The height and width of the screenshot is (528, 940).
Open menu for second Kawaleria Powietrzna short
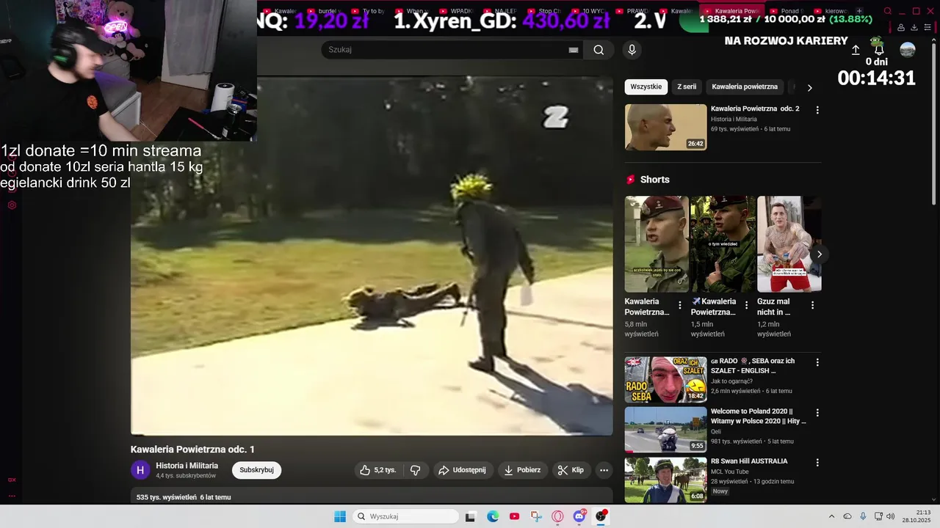(x=746, y=305)
